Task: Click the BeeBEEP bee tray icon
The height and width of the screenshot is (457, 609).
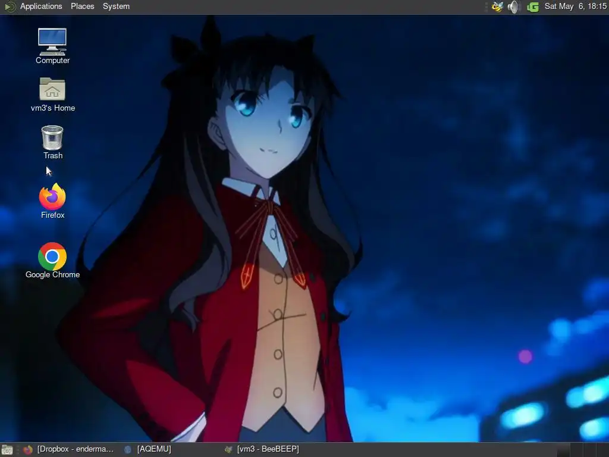Action: pos(498,7)
